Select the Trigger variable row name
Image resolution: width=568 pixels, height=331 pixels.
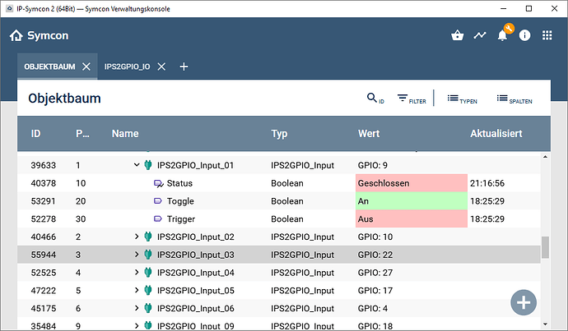[181, 219]
